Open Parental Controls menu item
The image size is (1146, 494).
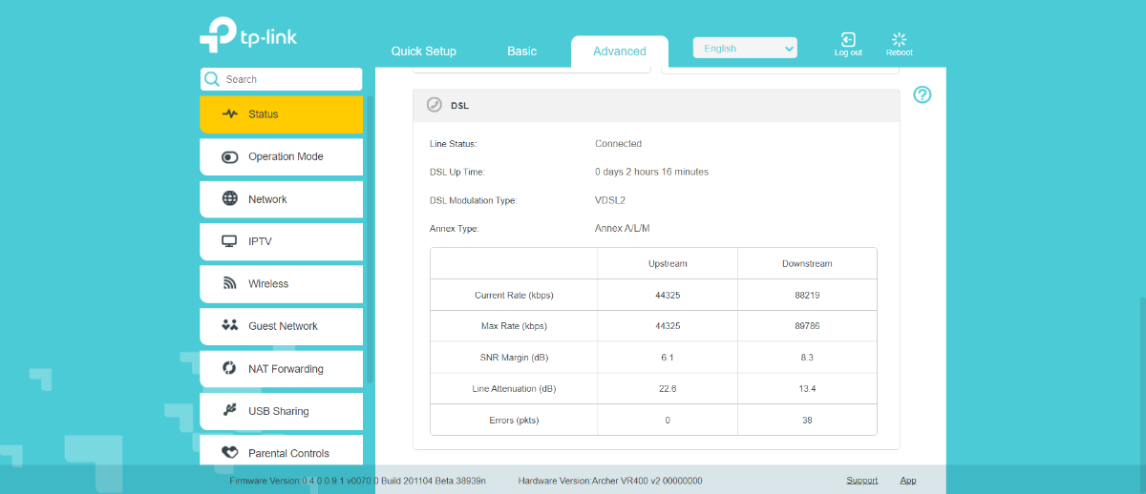pyautogui.click(x=287, y=453)
